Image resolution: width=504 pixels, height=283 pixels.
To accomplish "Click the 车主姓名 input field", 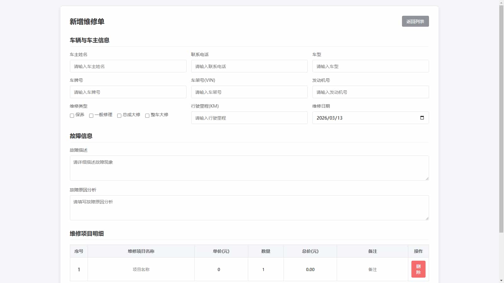I will click(x=128, y=66).
